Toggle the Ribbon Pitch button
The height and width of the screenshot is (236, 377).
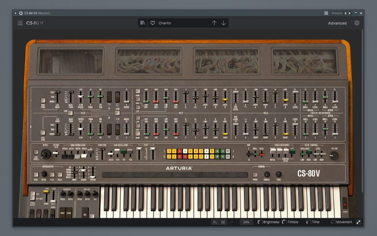coord(255,175)
